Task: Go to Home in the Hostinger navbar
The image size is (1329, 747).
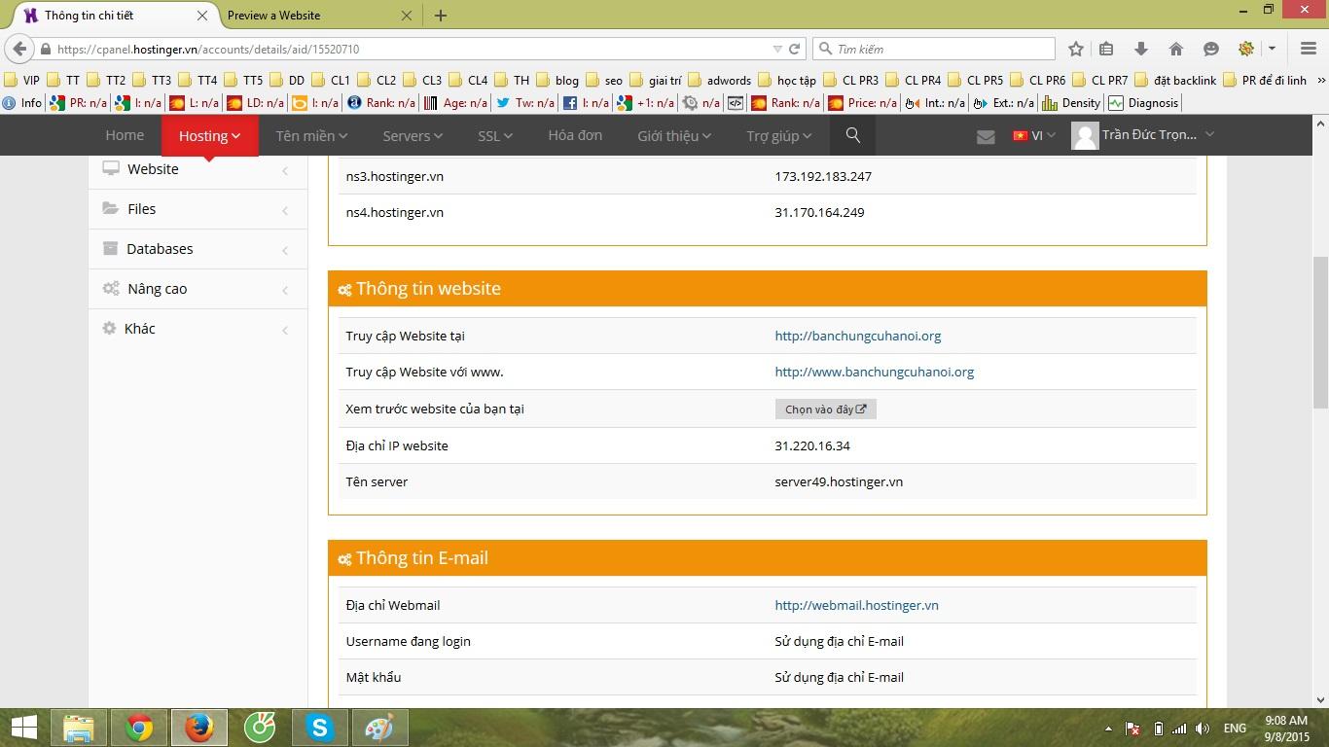Action: click(125, 135)
